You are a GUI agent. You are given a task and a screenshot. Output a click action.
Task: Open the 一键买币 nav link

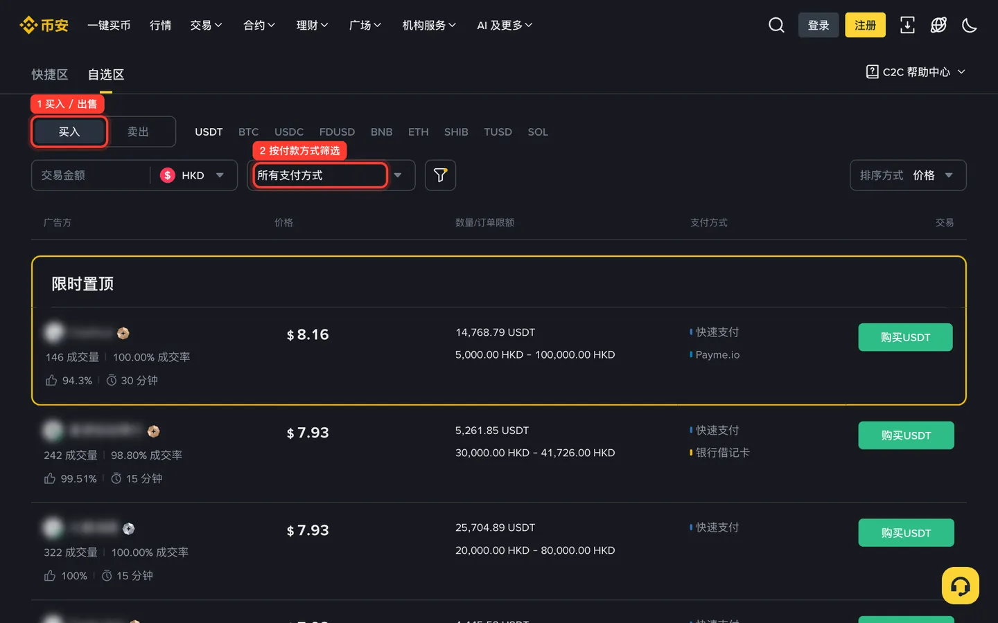pyautogui.click(x=109, y=26)
